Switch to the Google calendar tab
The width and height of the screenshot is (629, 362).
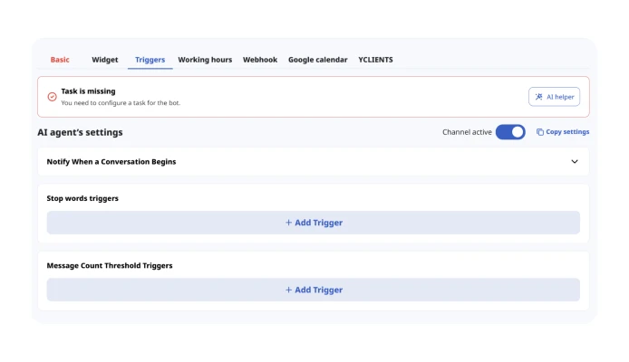317,60
